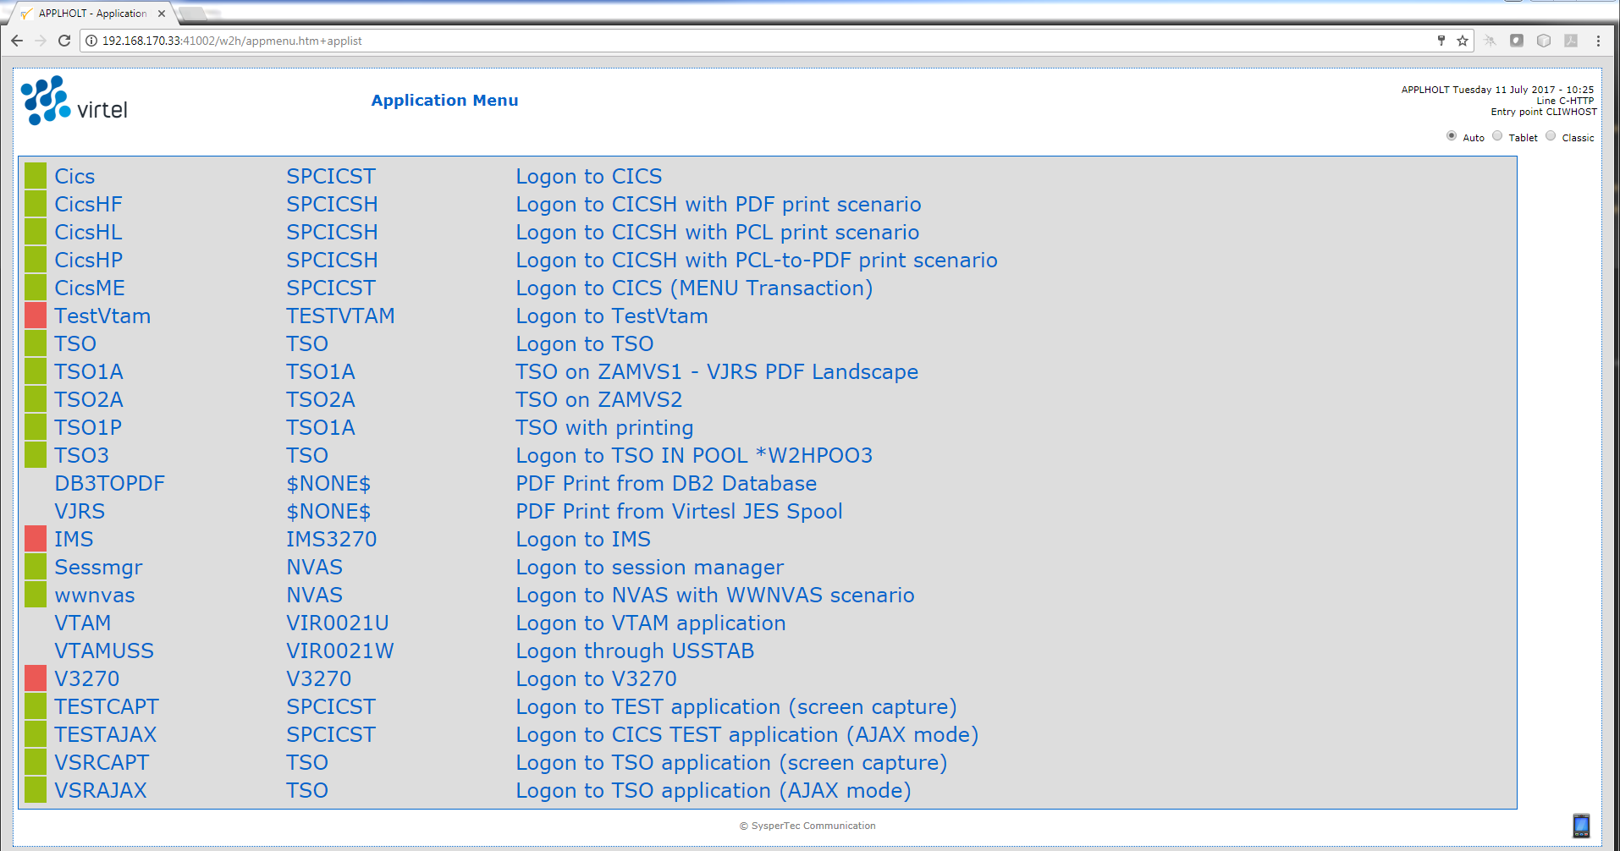Click 'Logon to CICS (MENU Transaction)' description
1620x851 pixels.
coord(694,288)
